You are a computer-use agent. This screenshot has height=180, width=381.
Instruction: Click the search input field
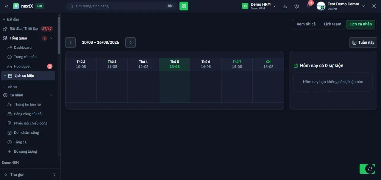121,6
